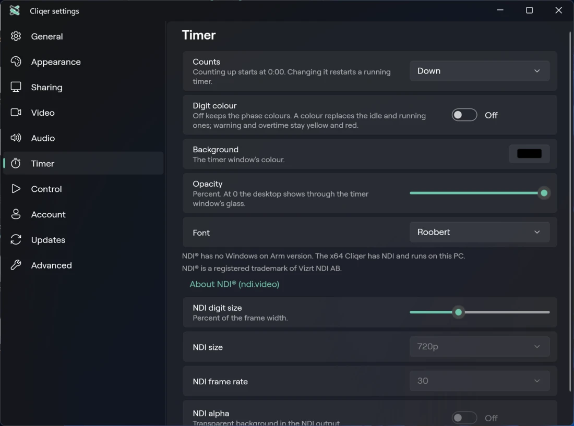Screen dimensions: 574x426
Task: Click the 'NDI digit size' label
Action: (x=217, y=308)
